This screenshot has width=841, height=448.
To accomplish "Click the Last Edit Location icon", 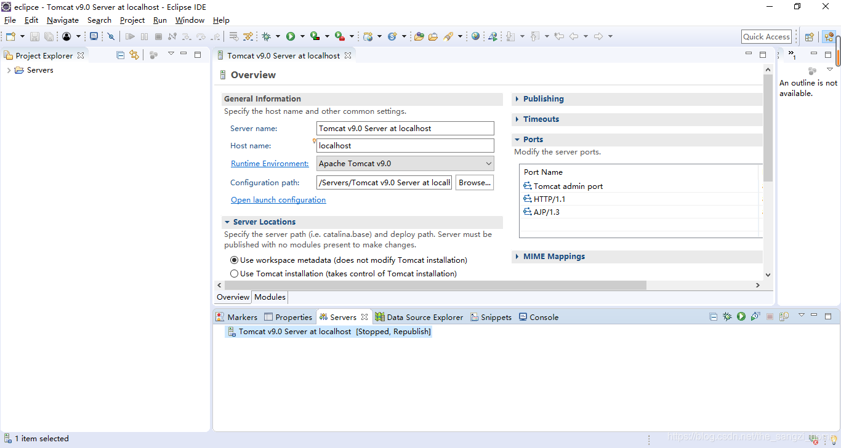I will [x=559, y=36].
